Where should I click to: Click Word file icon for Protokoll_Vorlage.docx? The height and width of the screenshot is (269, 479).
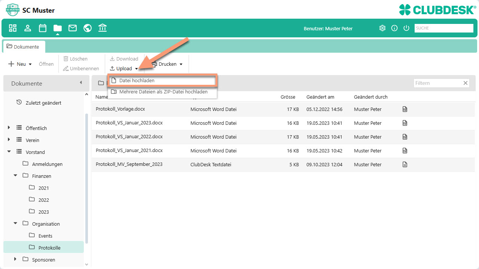point(405,109)
